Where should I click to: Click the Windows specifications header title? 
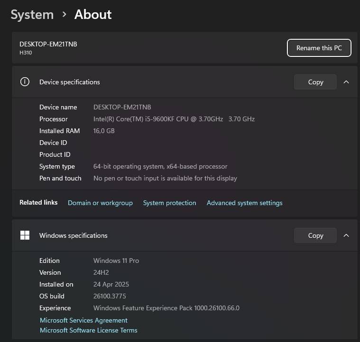(x=73, y=235)
